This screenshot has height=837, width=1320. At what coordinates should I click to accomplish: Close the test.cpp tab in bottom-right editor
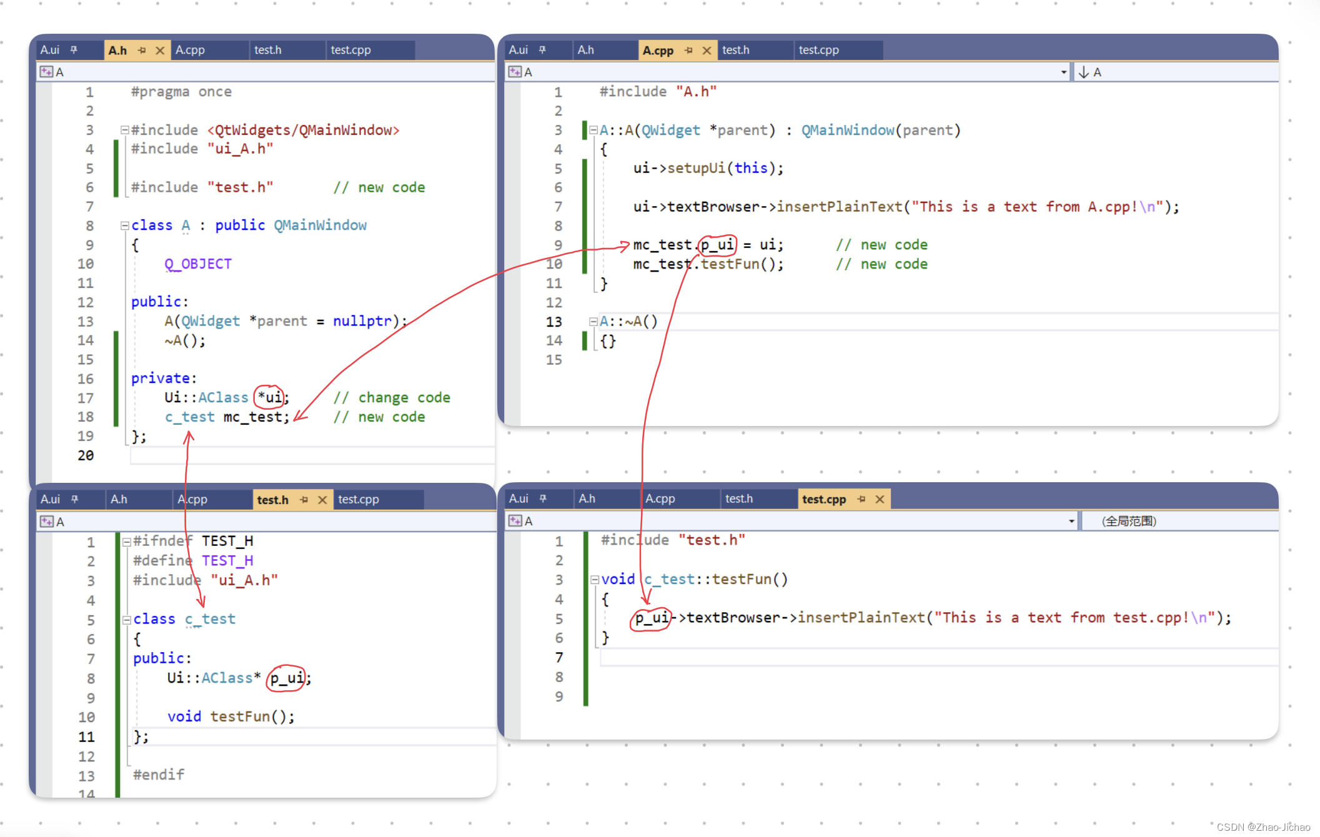[880, 499]
